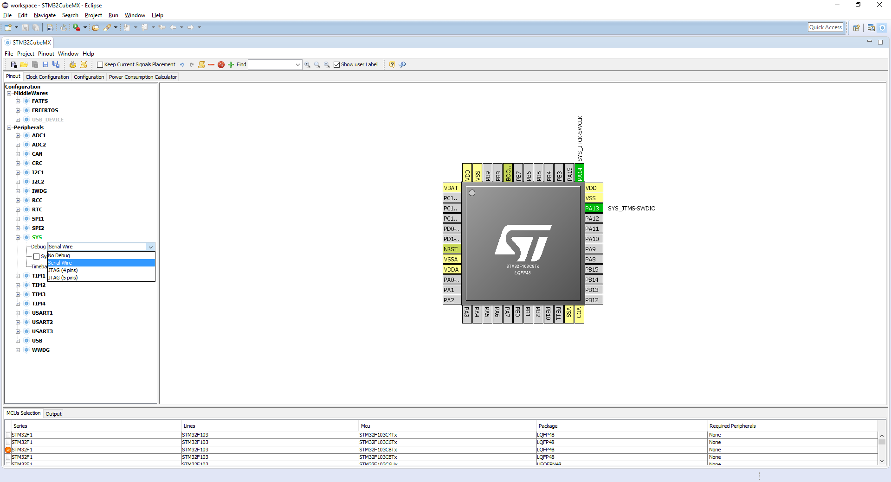Screen dimensions: 891x482
Task: Collapse the MiddleWares tree group
Action: (x=9, y=93)
